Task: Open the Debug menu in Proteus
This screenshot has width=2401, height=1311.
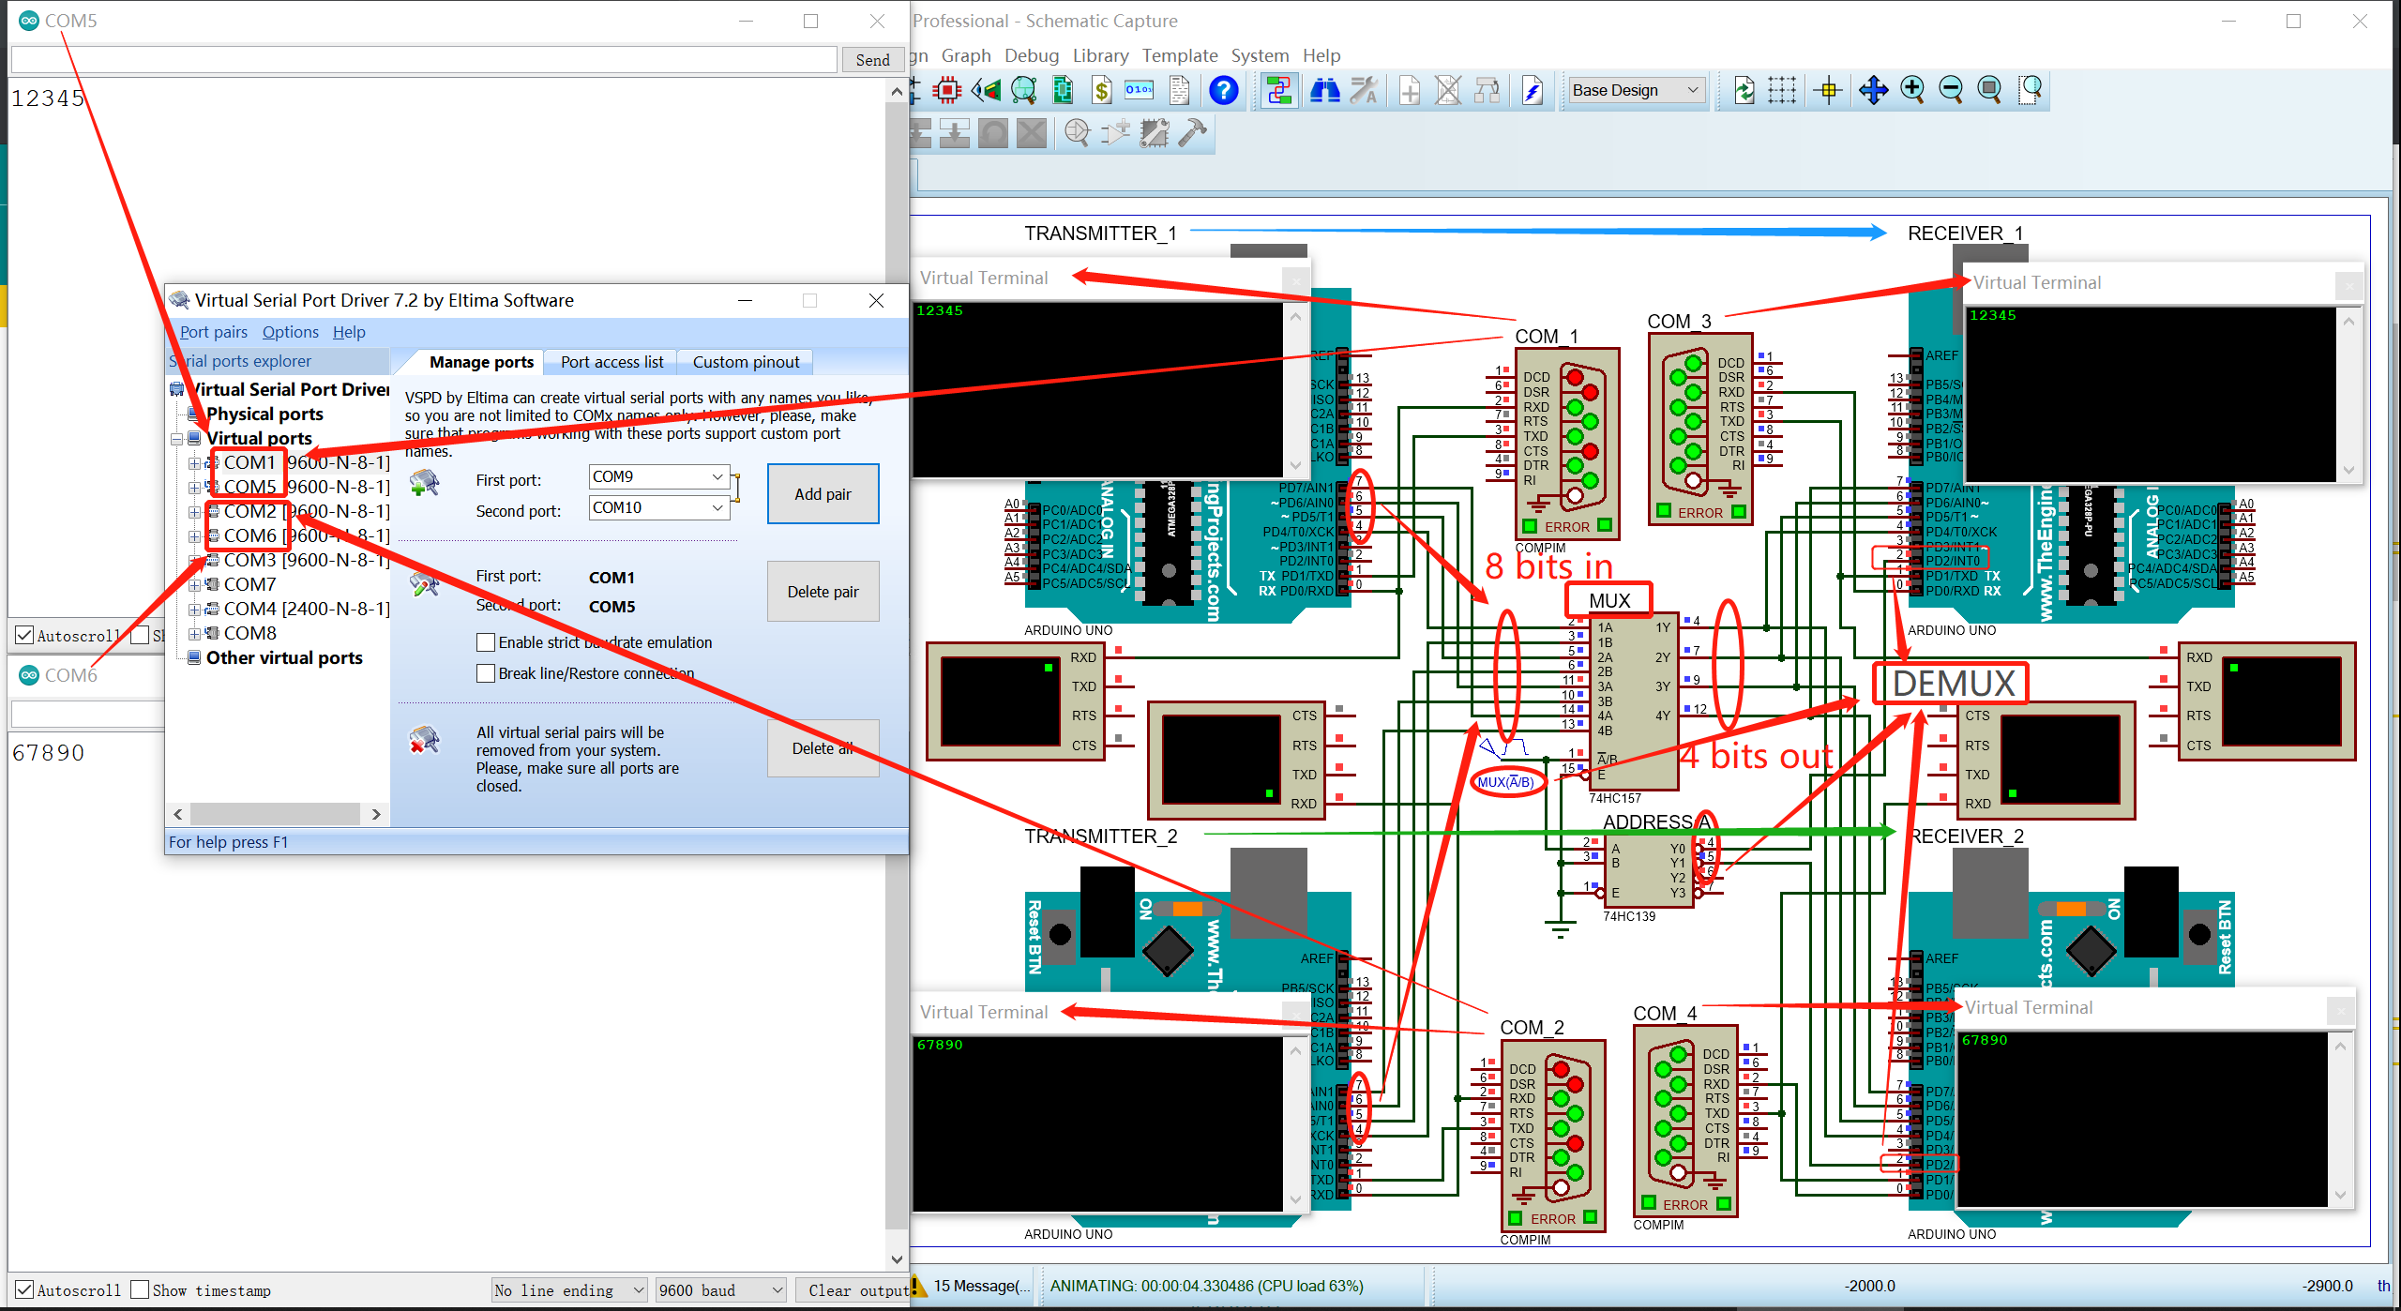Action: pos(1032,55)
